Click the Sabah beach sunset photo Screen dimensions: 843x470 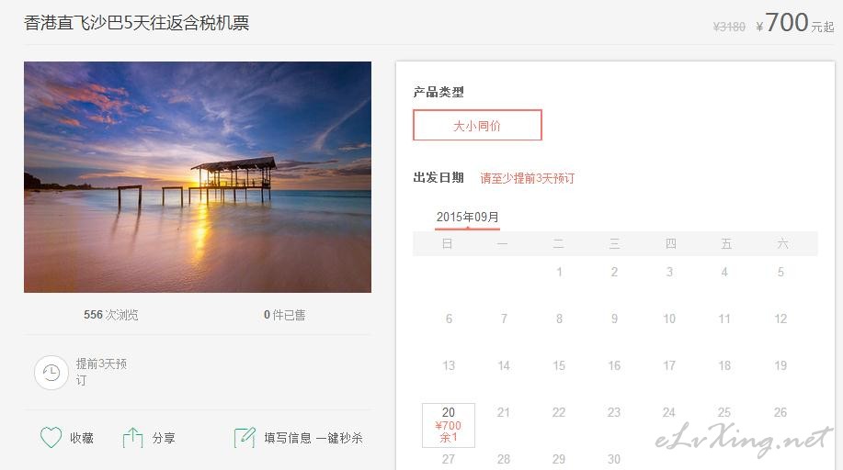click(198, 177)
